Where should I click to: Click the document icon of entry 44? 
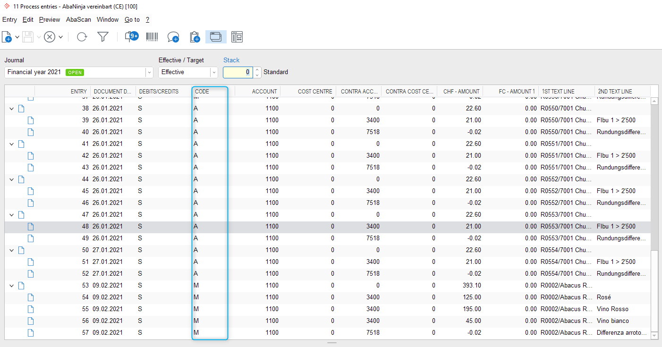click(21, 179)
